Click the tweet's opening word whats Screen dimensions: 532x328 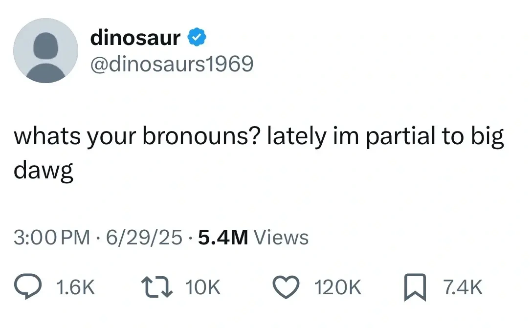tap(47, 136)
